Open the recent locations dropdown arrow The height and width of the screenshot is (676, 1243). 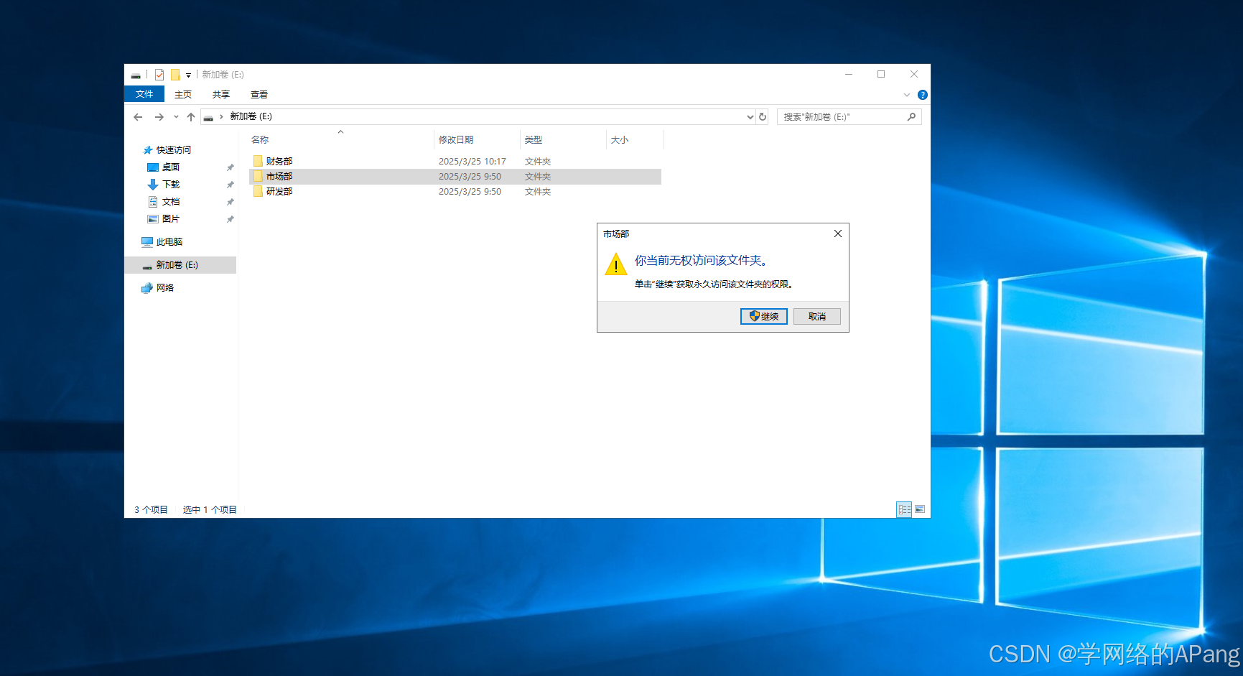176,117
